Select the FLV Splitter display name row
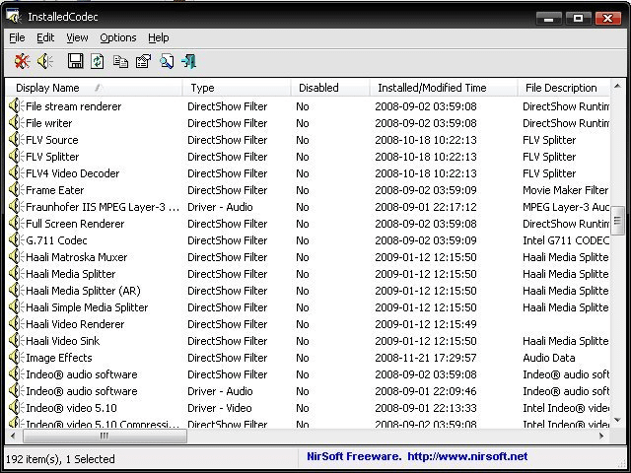The height and width of the screenshot is (473, 631). 52,157
